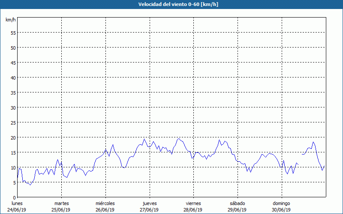Image resolution: width=343 pixels, height=214 pixels.
Task: Select the 50 value on the y-axis
Action: [13, 48]
